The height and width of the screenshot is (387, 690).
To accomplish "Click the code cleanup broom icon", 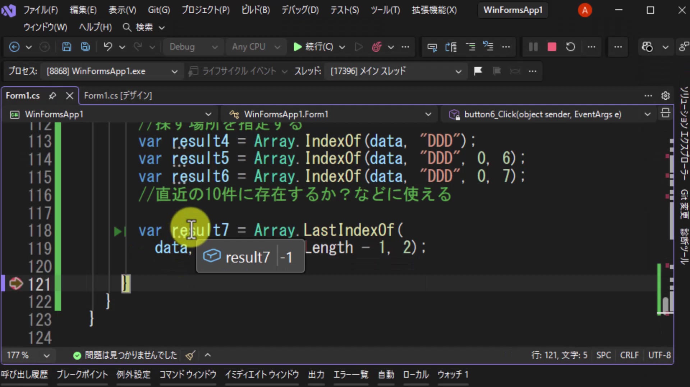I will coord(190,355).
